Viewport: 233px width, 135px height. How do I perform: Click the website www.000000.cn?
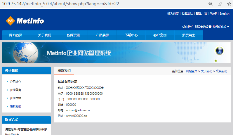(x=76, y=116)
